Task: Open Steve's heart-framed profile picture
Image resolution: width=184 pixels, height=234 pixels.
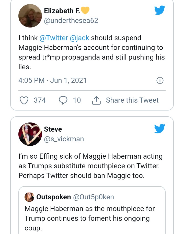Action: coord(30,134)
